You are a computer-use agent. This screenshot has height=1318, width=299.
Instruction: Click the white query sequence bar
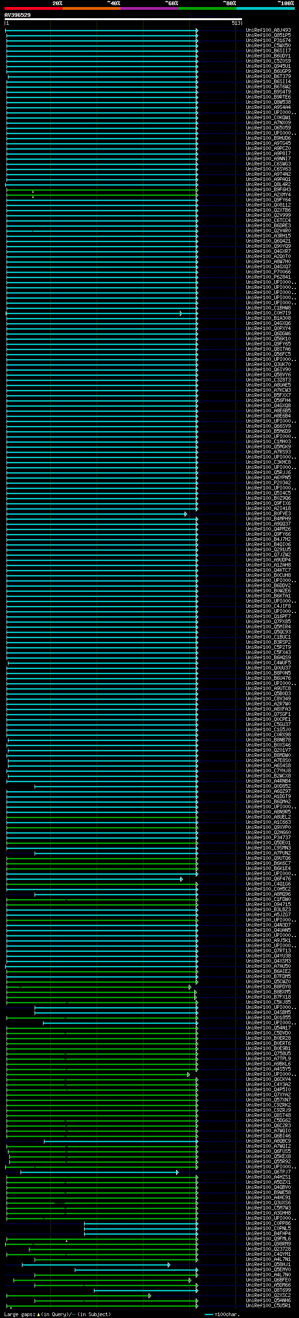coord(123,19)
